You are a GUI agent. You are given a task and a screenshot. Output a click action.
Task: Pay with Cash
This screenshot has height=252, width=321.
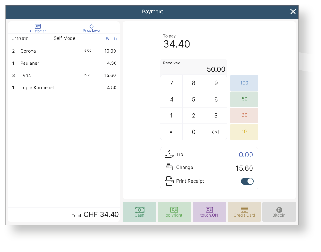pos(139,212)
